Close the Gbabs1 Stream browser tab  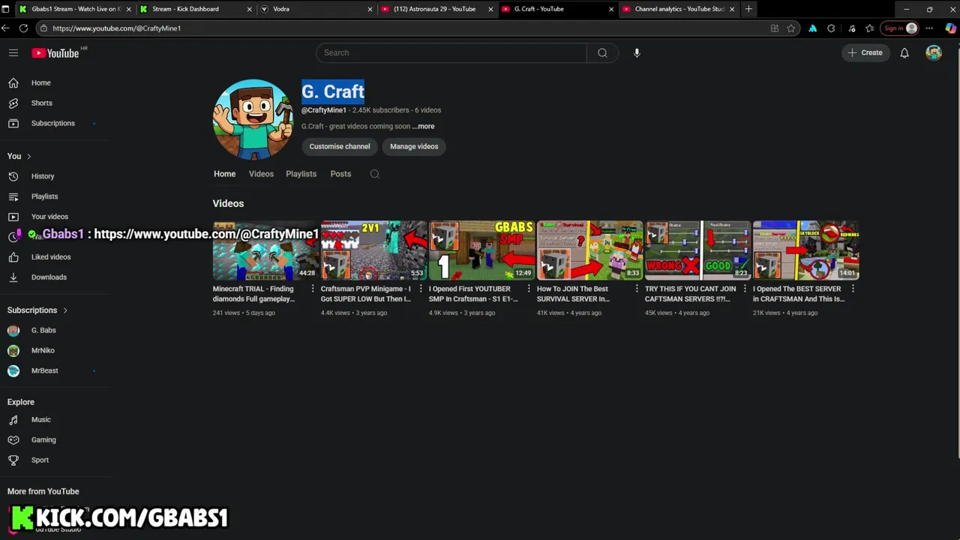[128, 9]
